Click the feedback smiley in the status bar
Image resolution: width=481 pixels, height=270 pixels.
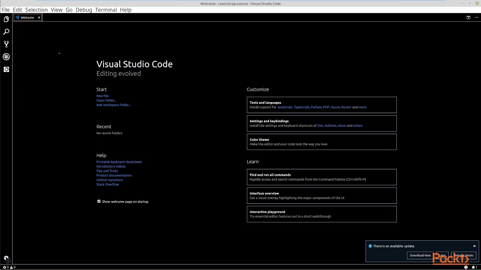(466, 267)
